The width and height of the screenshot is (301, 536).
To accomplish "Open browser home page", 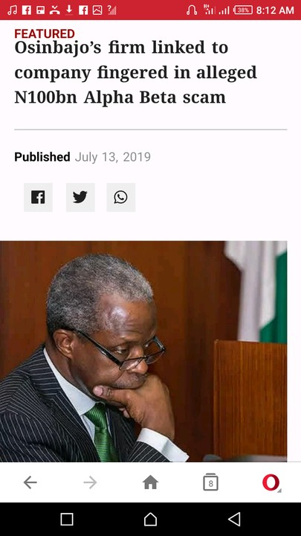I will point(150,482).
